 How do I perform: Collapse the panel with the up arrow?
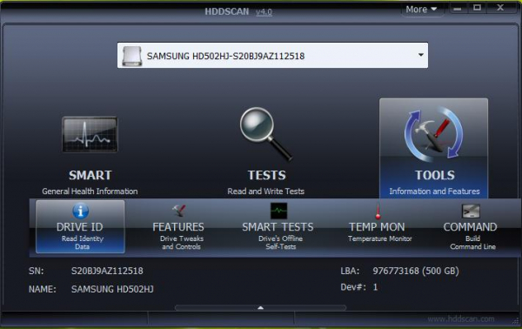point(261,308)
